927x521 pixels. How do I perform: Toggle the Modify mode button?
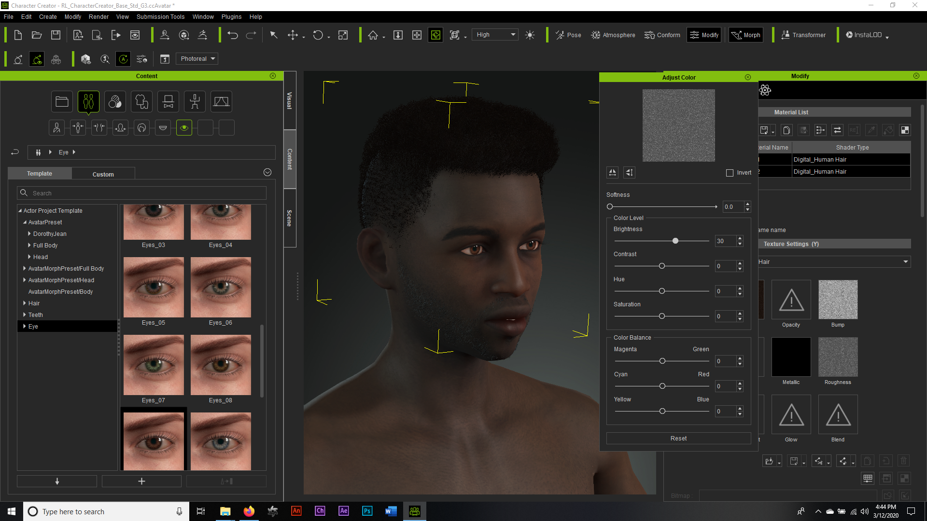click(704, 35)
